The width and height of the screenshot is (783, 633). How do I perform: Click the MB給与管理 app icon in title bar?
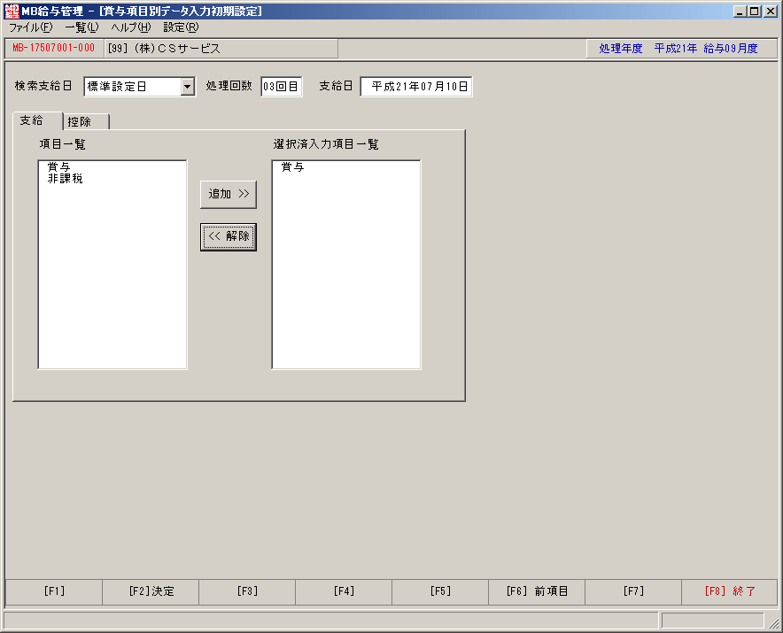coord(12,11)
